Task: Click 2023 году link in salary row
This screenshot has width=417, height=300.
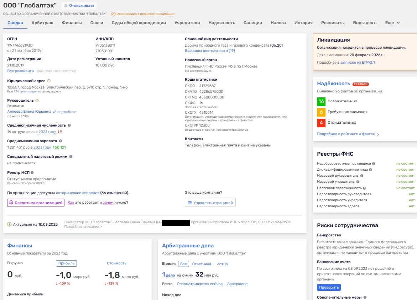Action: (x=42, y=148)
